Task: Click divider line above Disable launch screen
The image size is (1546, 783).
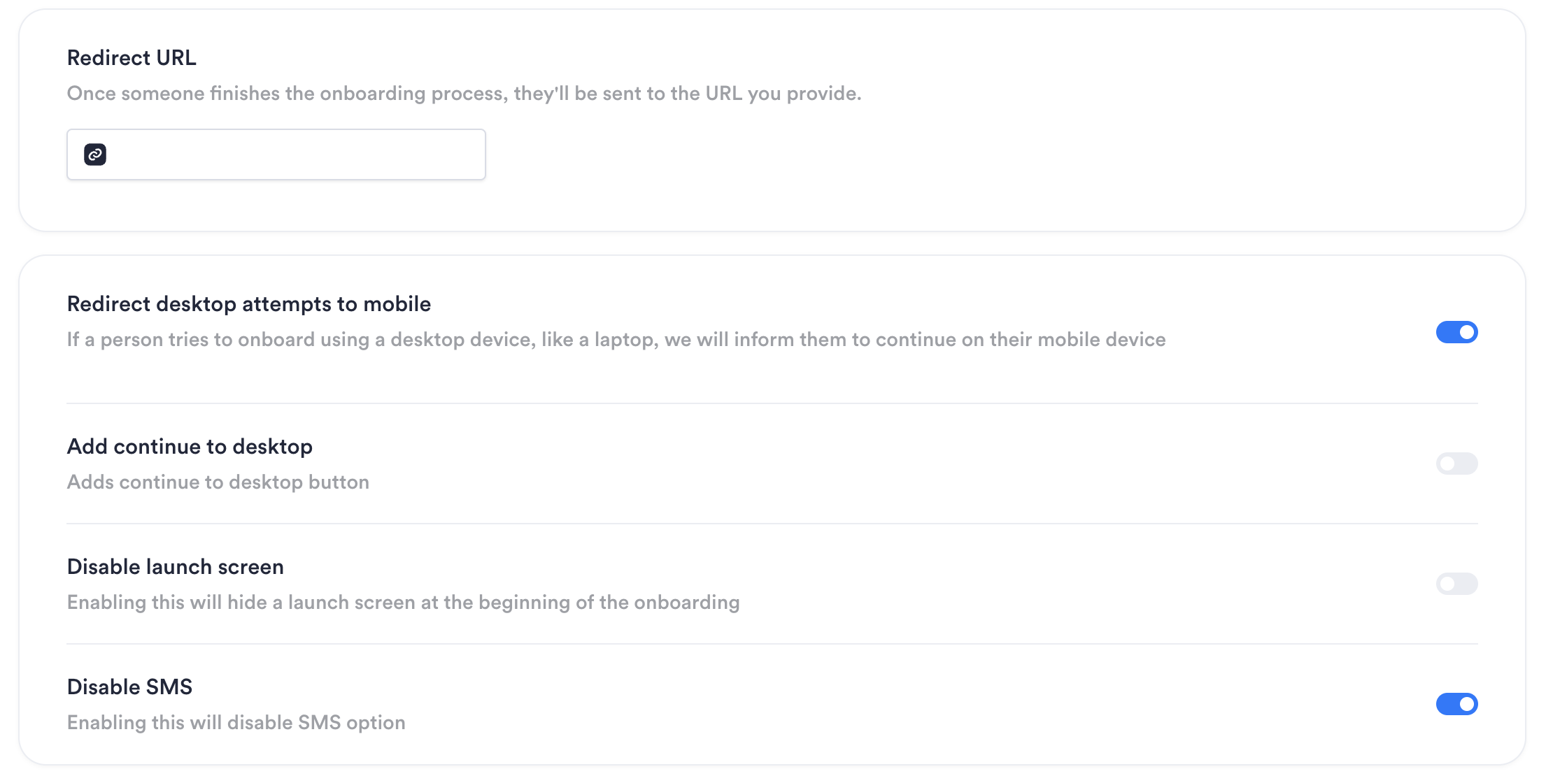Action: 772,524
